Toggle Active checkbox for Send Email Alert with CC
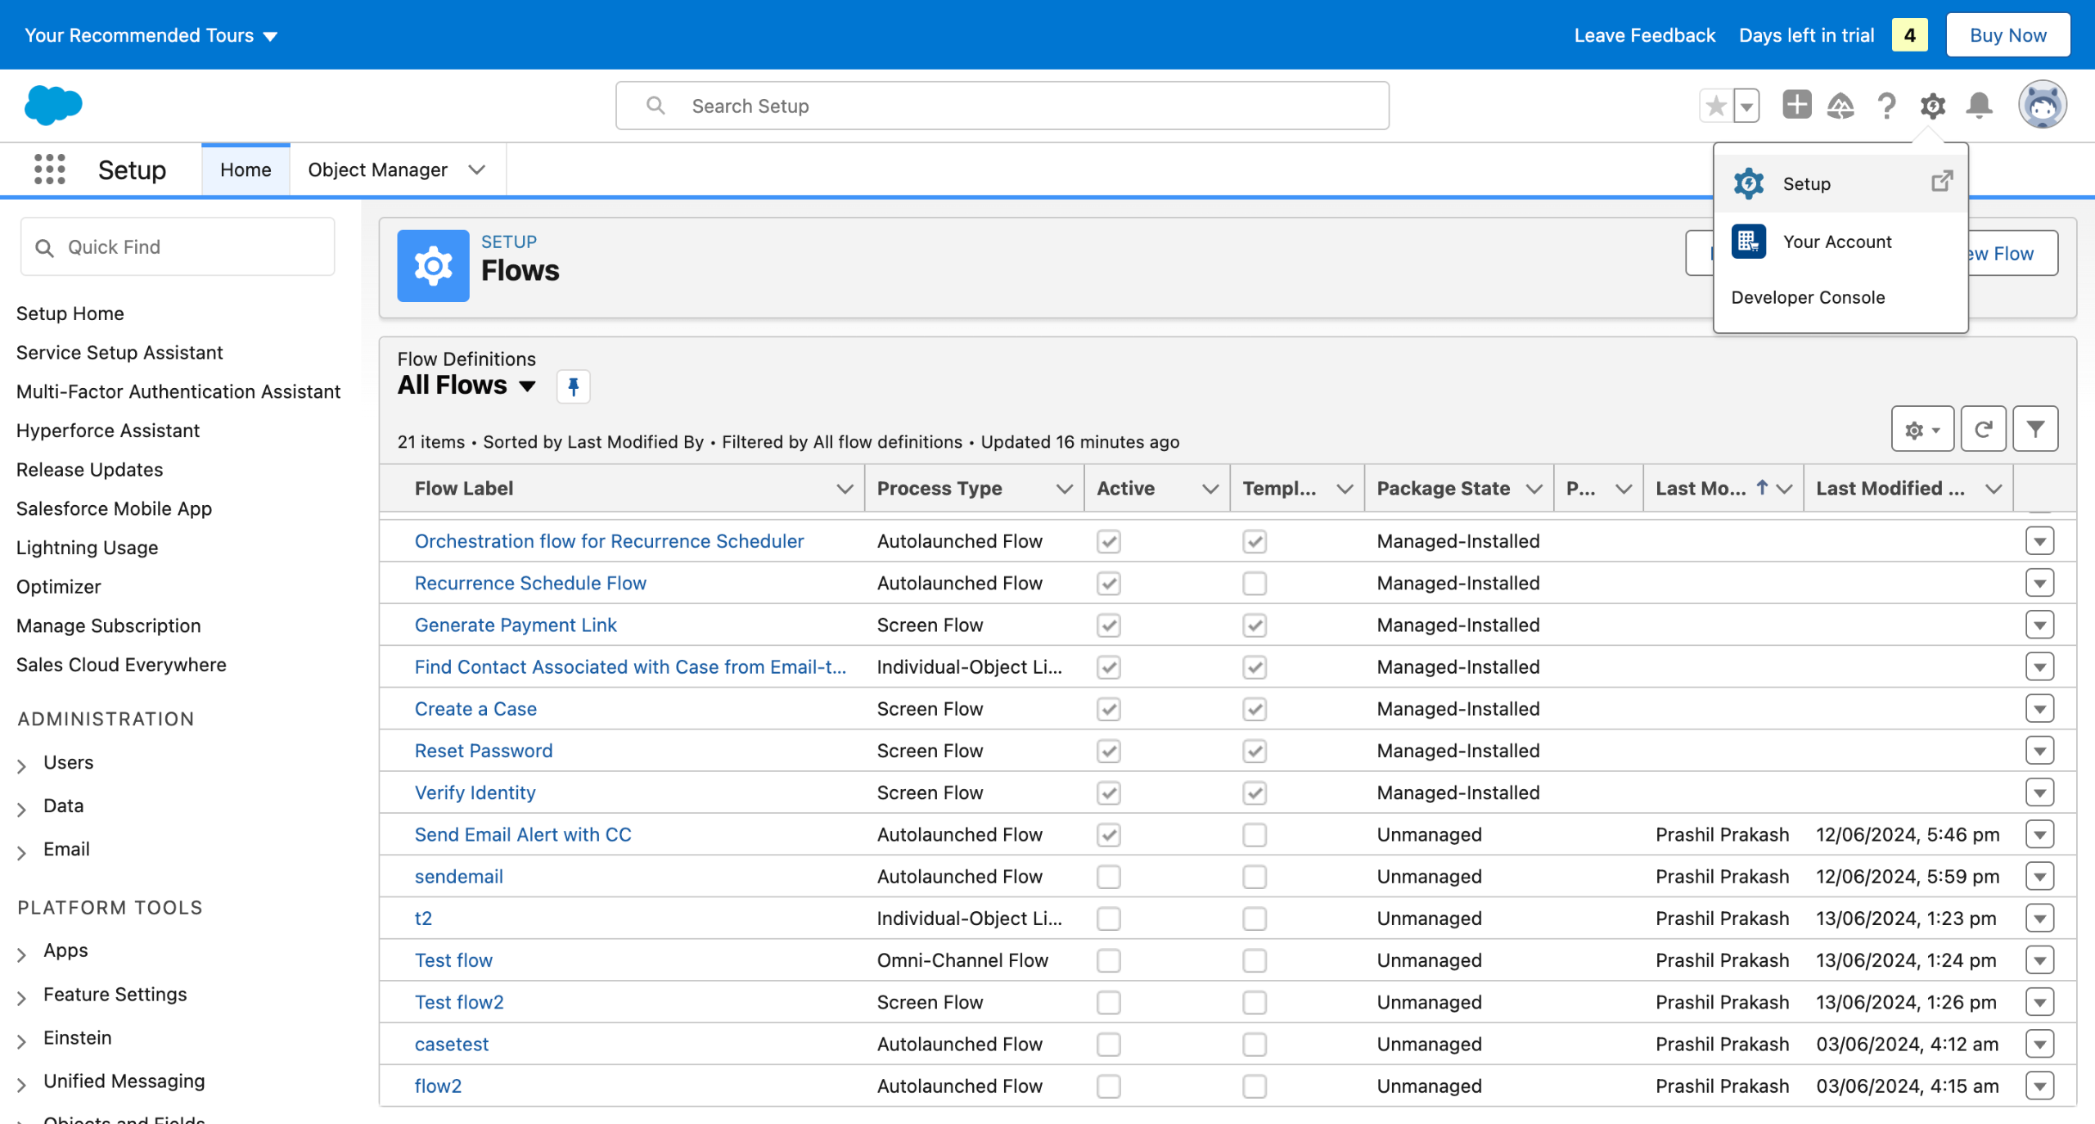The height and width of the screenshot is (1124, 2095). pyautogui.click(x=1108, y=835)
